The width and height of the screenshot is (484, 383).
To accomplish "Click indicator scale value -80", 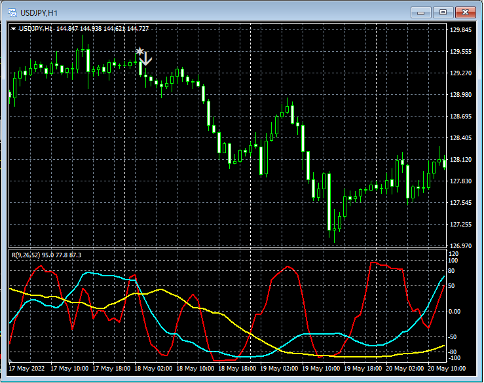I will (x=452, y=352).
